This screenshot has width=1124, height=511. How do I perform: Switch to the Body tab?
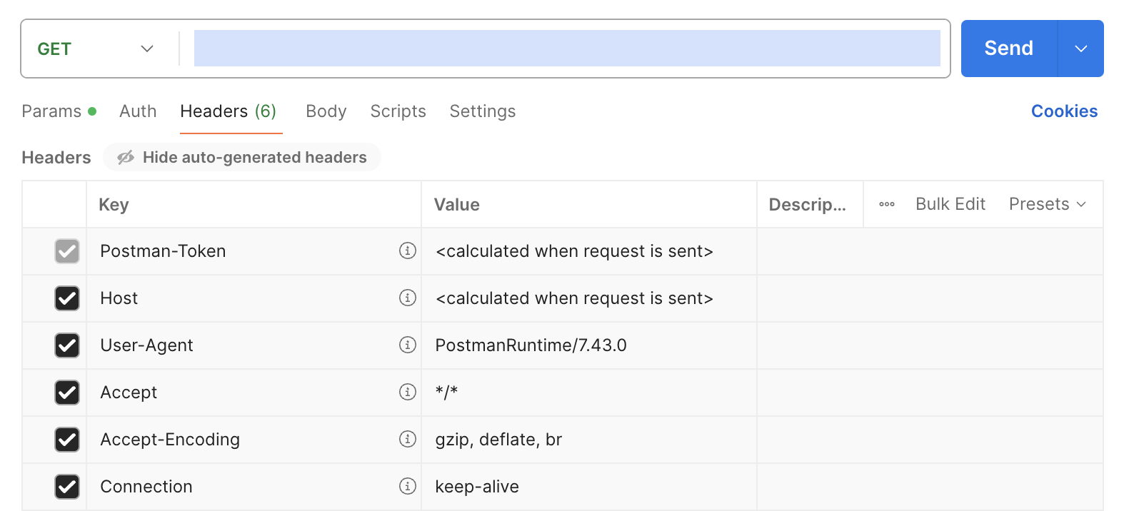tap(326, 111)
